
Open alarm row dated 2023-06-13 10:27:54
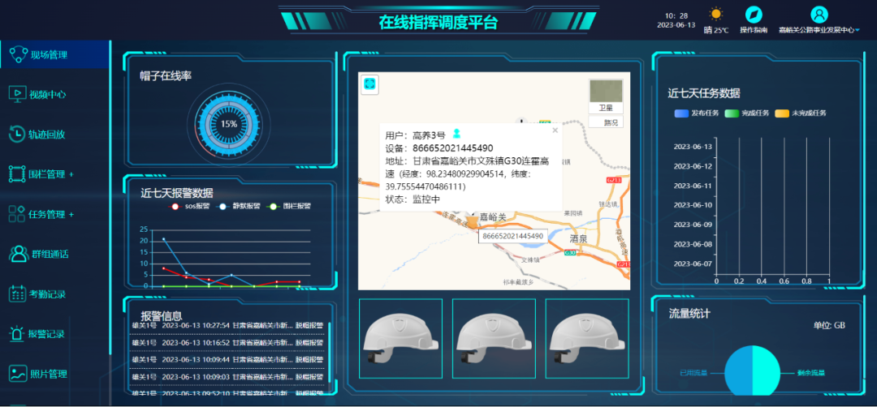click(x=227, y=325)
